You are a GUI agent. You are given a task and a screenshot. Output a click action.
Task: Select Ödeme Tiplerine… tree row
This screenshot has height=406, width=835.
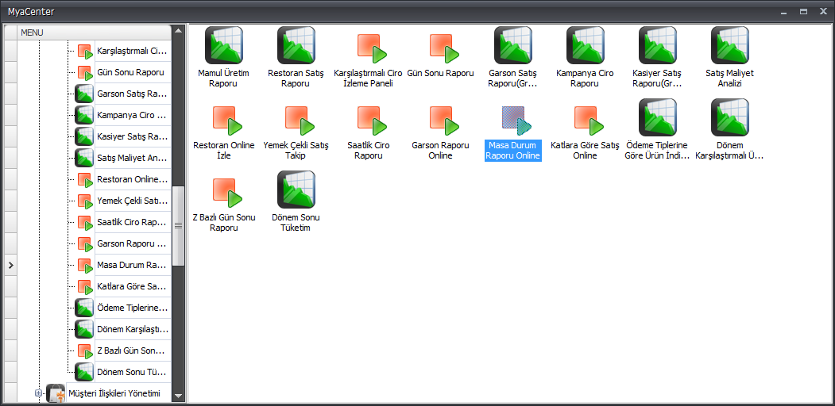point(133,308)
